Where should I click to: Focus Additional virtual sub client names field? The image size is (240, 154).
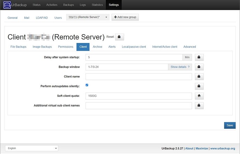coord(139,105)
